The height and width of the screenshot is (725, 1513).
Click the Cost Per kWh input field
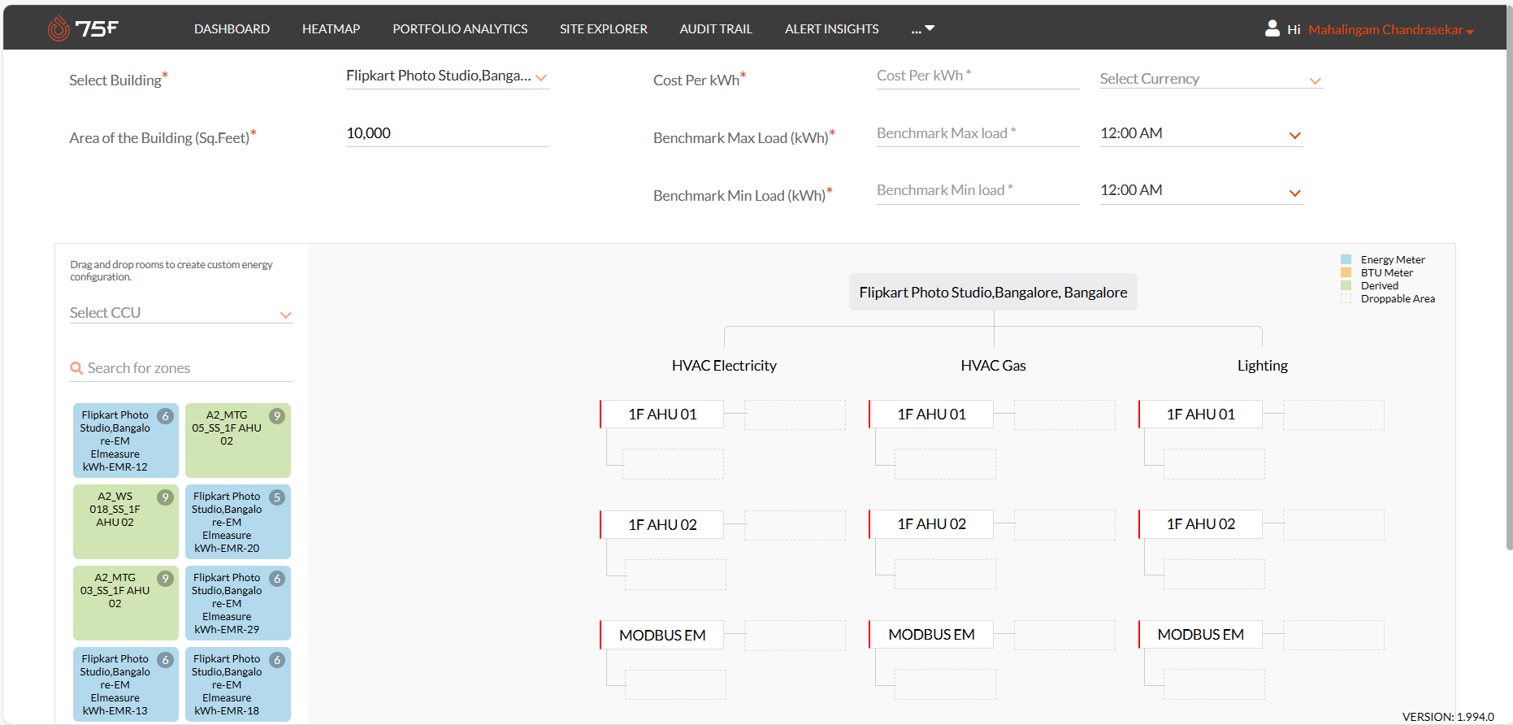[978, 76]
